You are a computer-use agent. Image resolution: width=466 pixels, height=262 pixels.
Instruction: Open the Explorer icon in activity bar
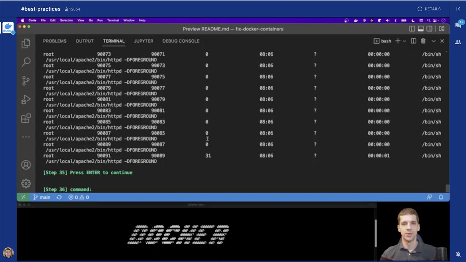point(26,43)
